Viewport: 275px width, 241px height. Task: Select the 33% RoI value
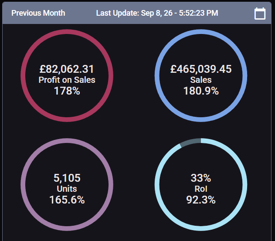point(201,178)
